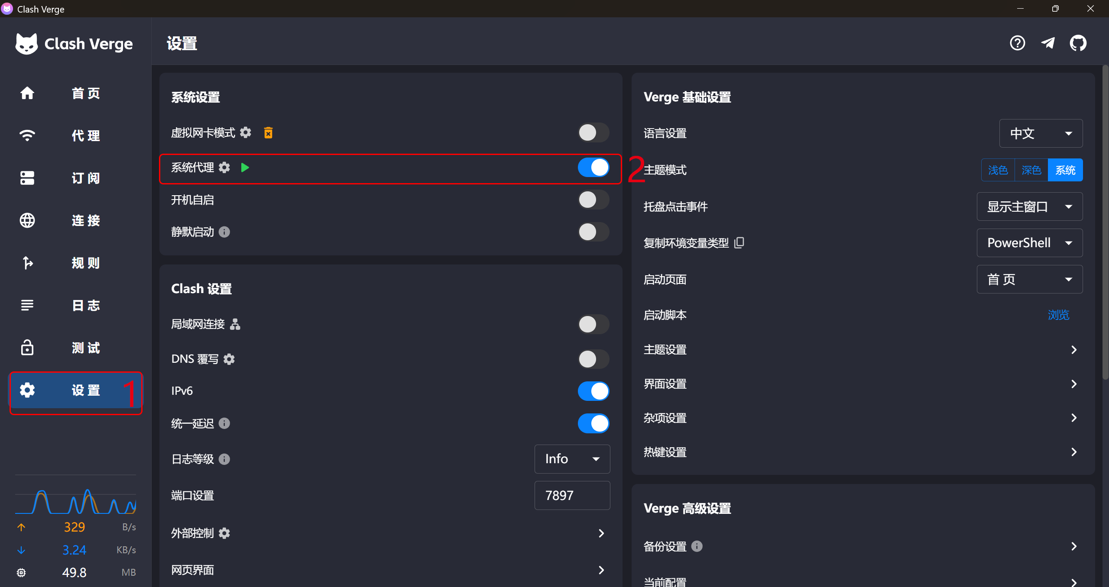
Task: Click network icon beside 局域网连接
Action: click(235, 324)
